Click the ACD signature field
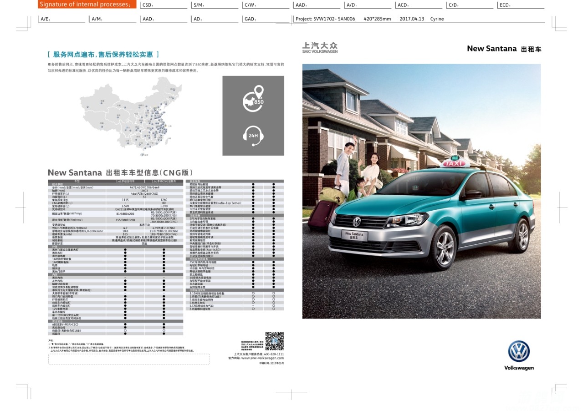The height and width of the screenshot is (415, 583). coord(419,5)
